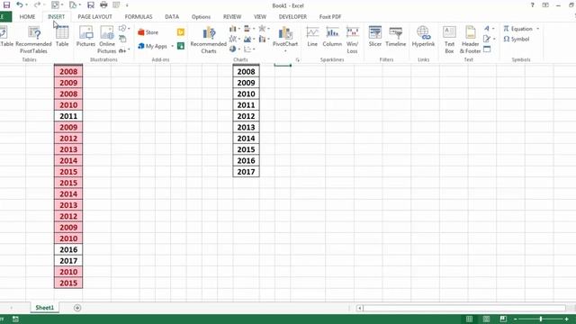The height and width of the screenshot is (324, 576).
Task: Insert a Line sparkline
Action: pos(312,36)
